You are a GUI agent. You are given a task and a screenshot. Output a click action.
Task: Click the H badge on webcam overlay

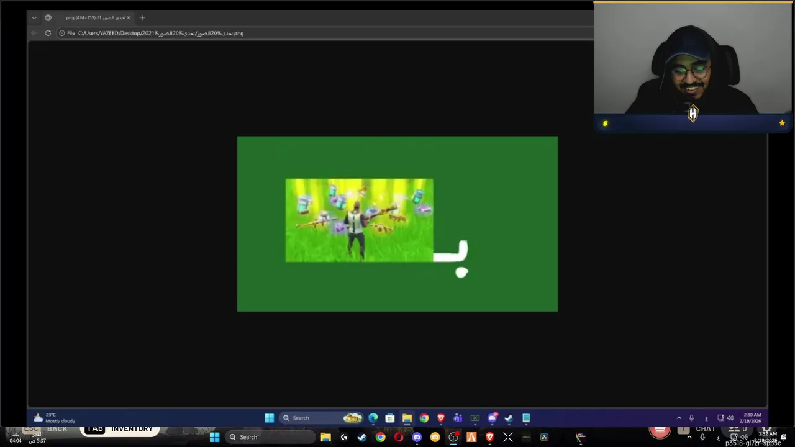tap(693, 114)
